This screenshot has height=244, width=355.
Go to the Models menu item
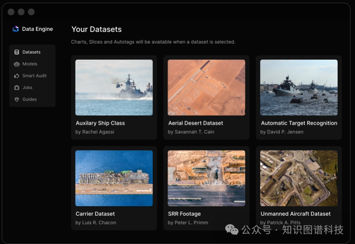pyautogui.click(x=30, y=64)
